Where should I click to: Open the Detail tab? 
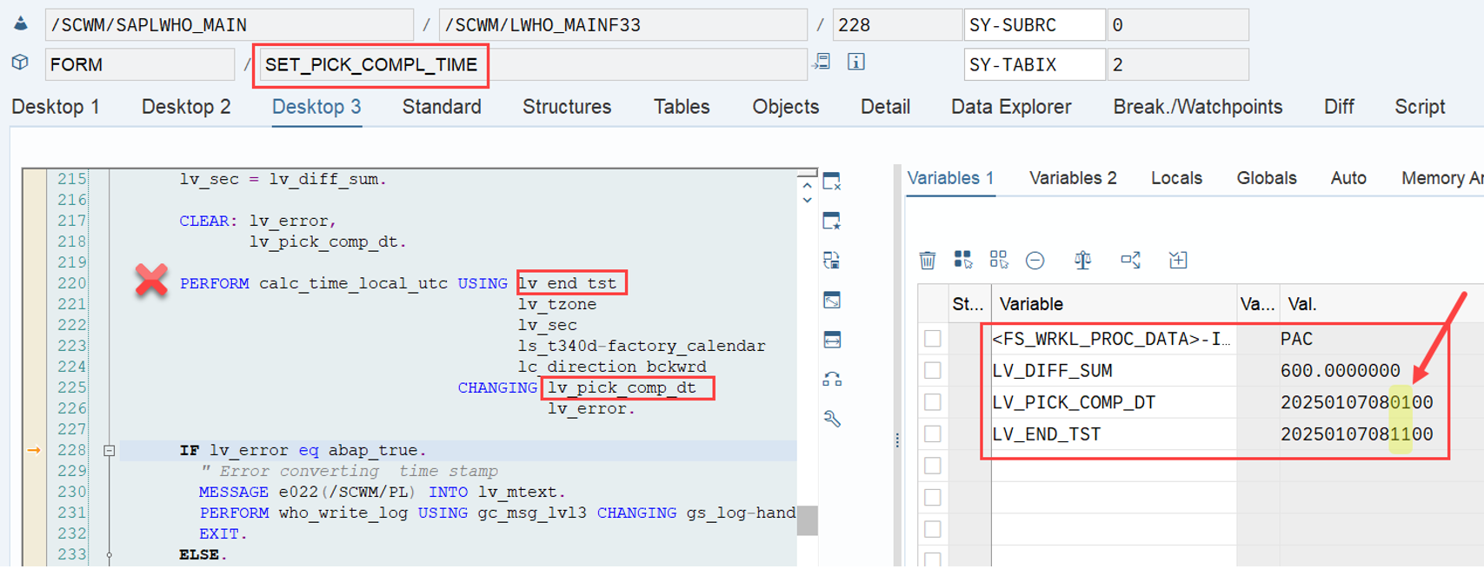click(x=885, y=106)
